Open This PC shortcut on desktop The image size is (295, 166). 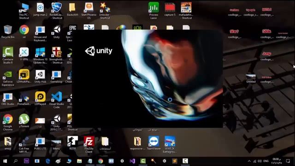point(24,11)
